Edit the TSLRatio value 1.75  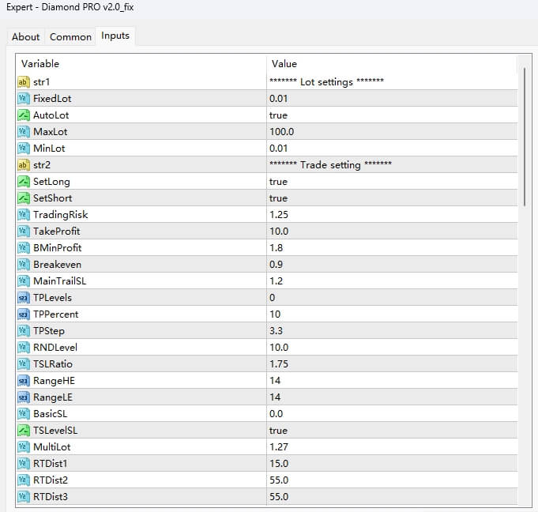tap(279, 363)
